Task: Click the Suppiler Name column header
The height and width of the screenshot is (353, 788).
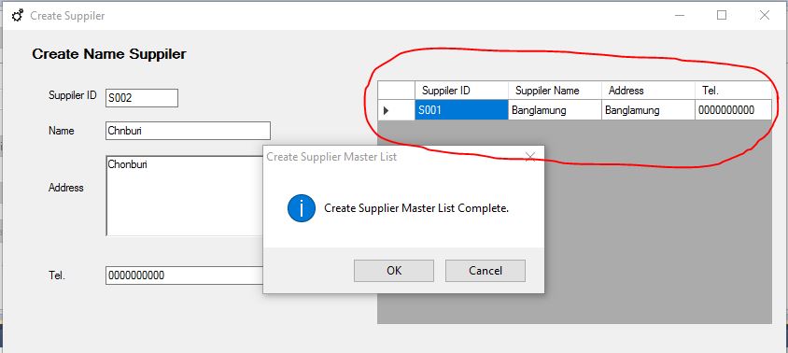Action: coord(555,91)
